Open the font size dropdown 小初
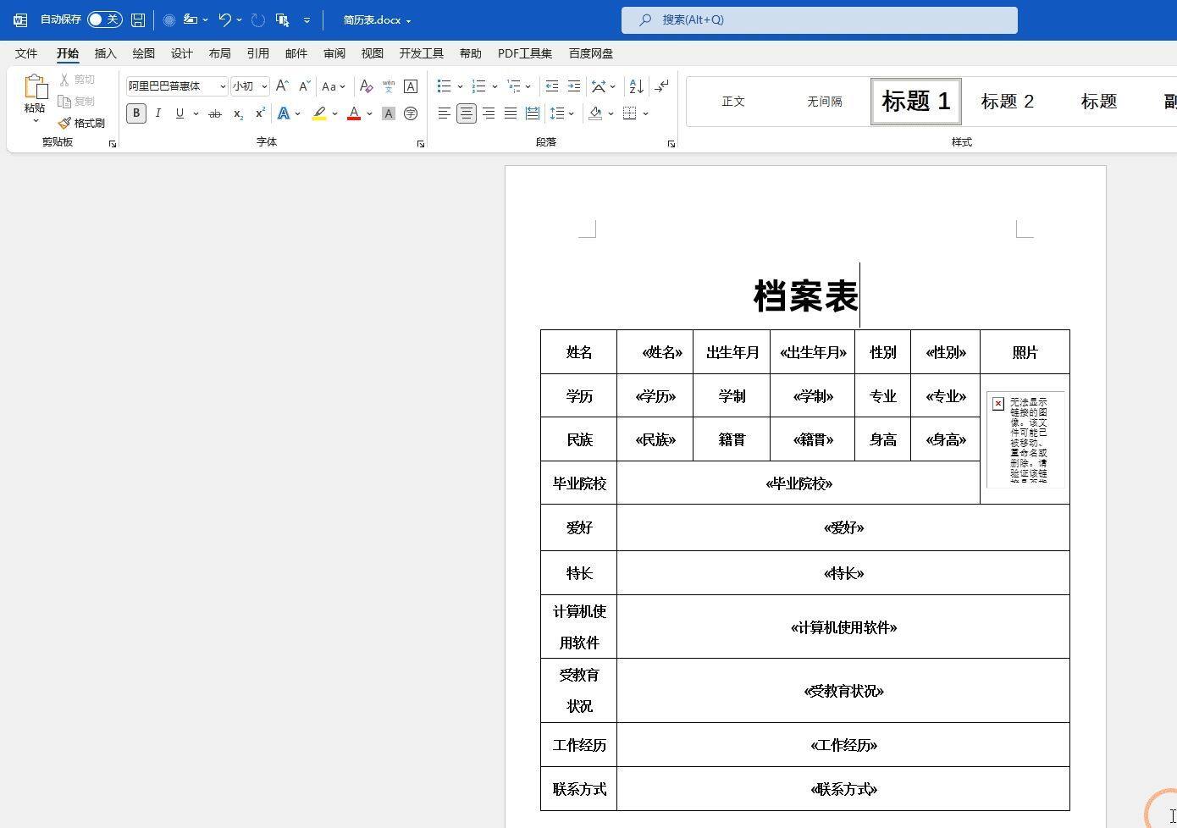1177x828 pixels. [264, 86]
